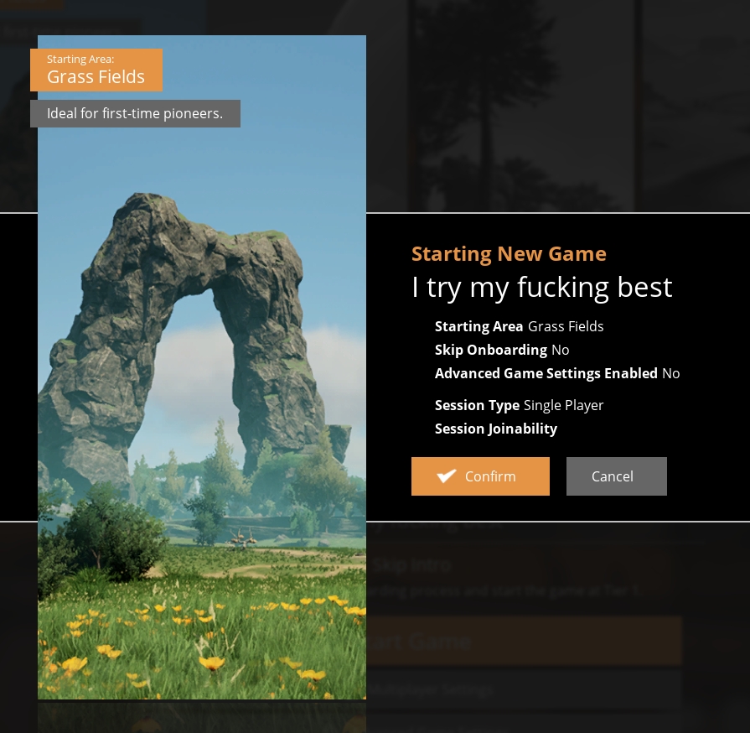750x733 pixels.
Task: Click the Advanced Game Settings Enabled row
Action: pyautogui.click(x=557, y=373)
